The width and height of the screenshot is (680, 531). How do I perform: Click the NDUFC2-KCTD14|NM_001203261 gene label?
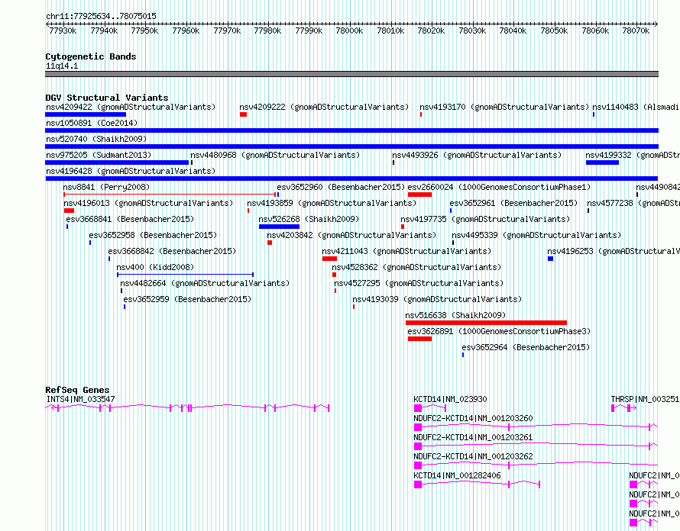pos(473,437)
